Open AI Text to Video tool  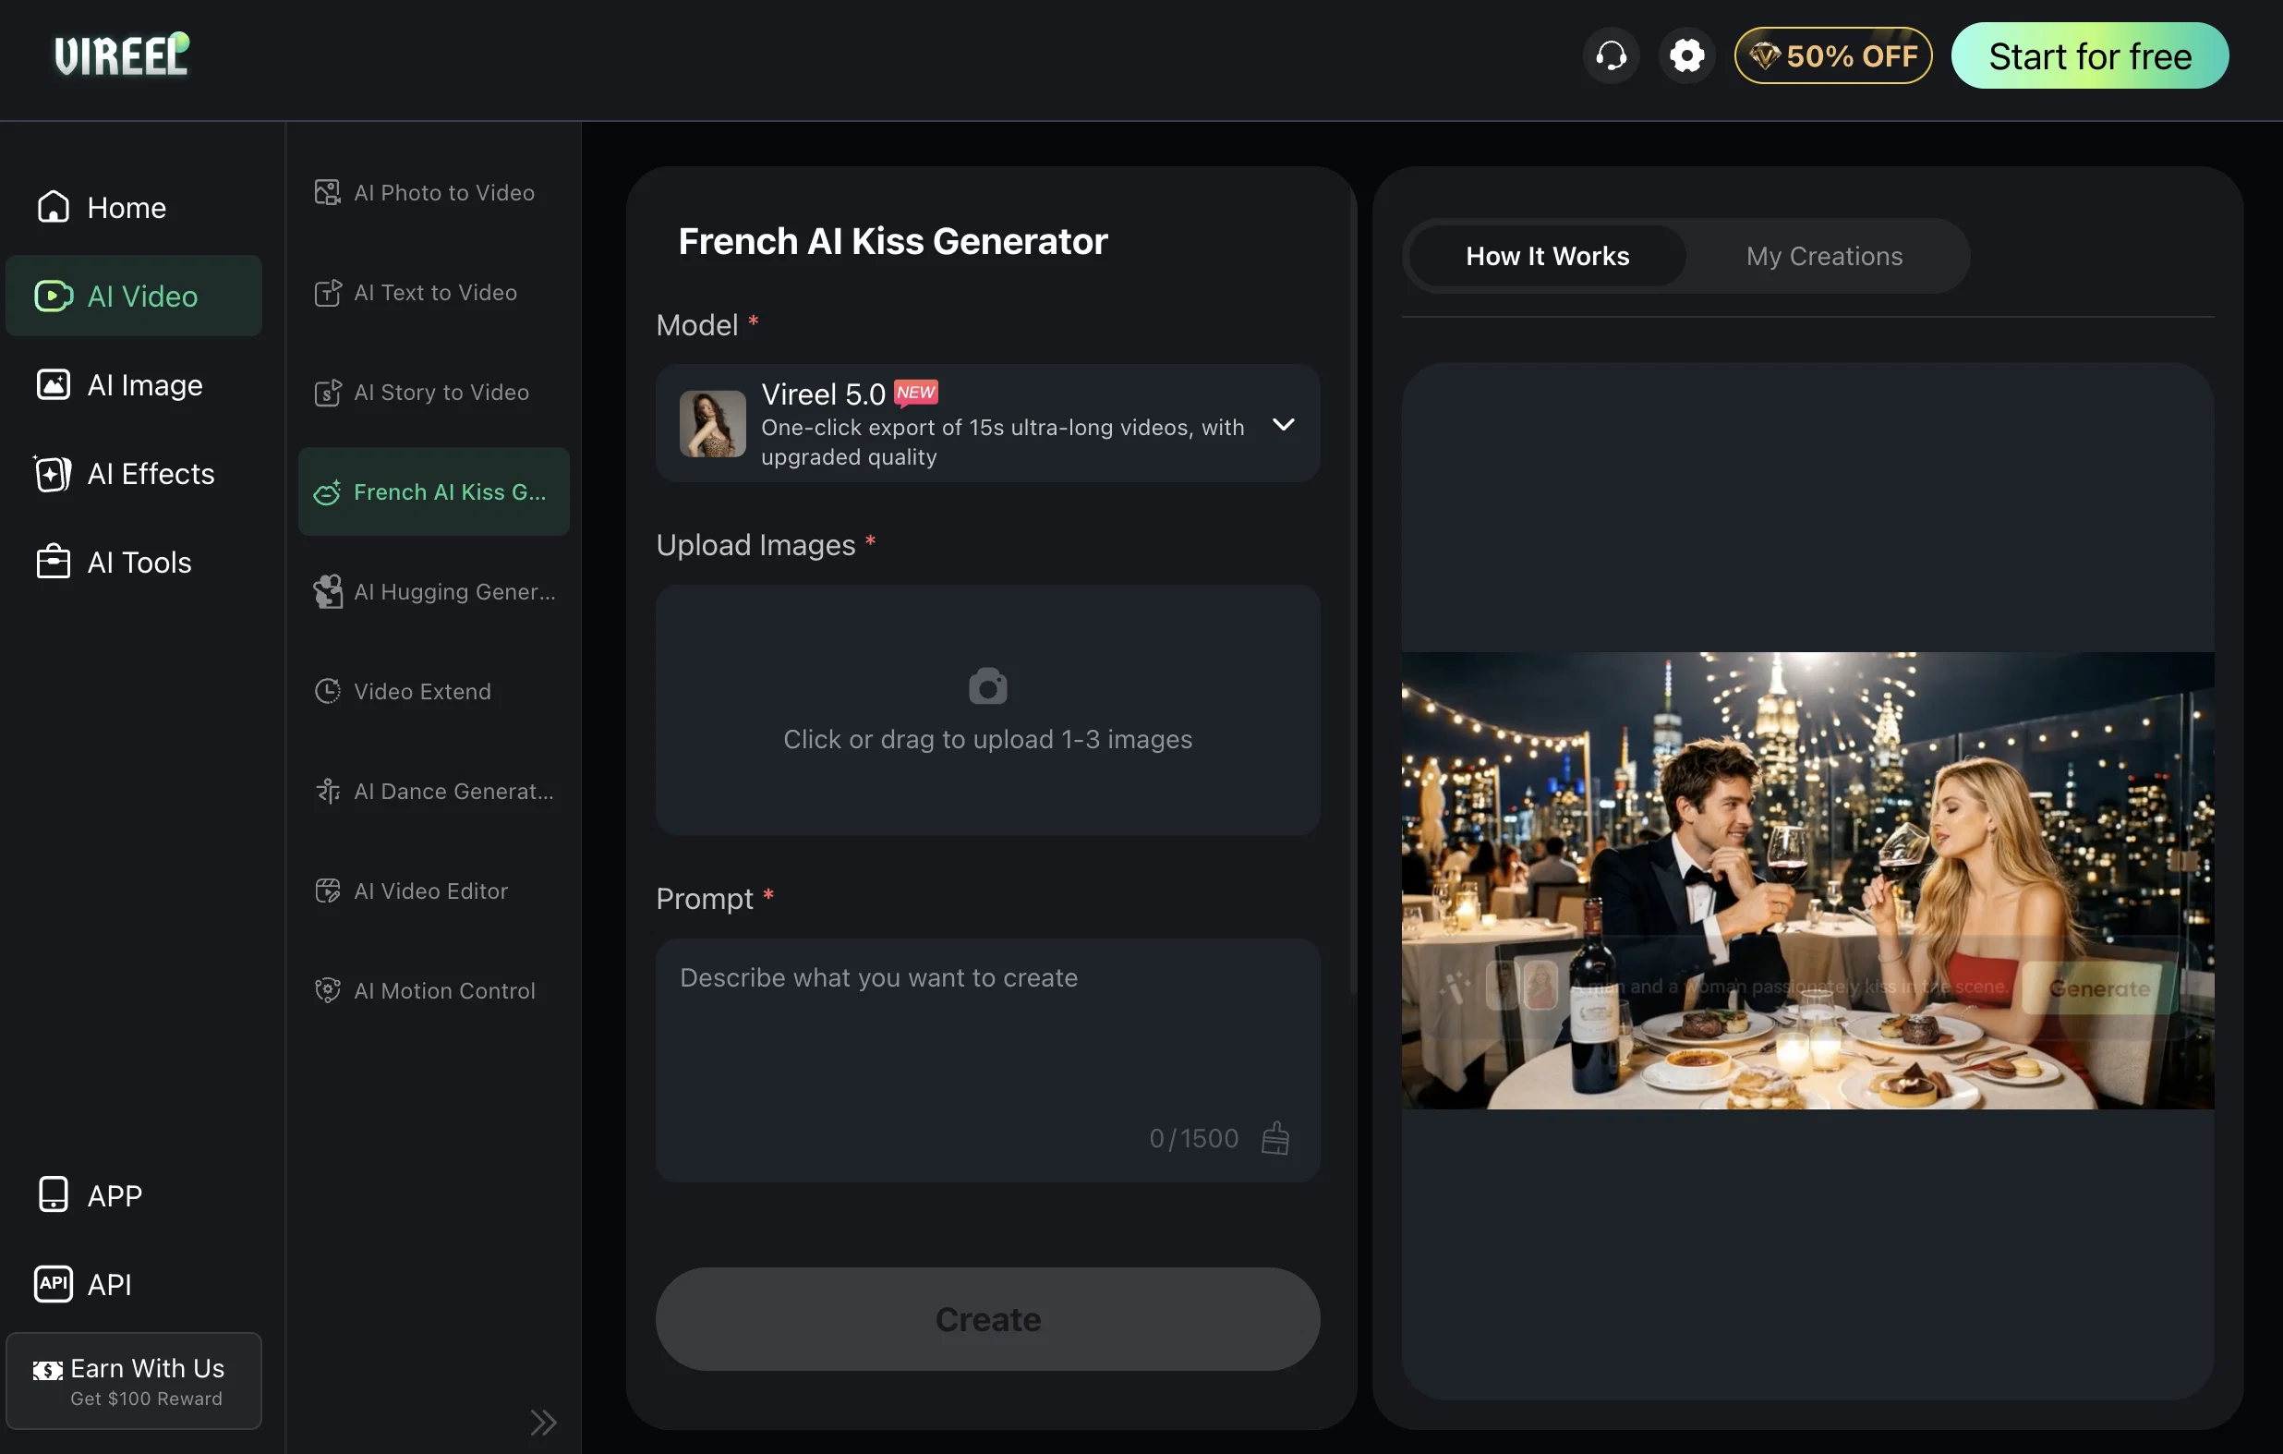[x=434, y=292]
